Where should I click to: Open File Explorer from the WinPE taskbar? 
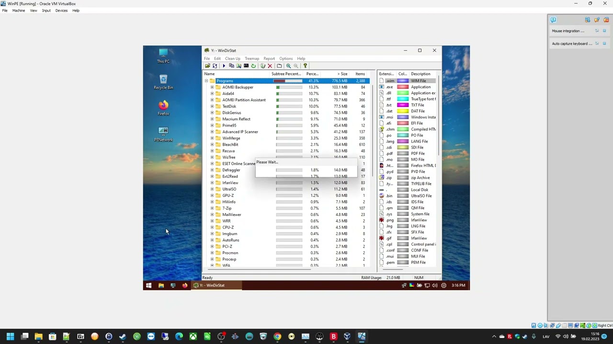(161, 285)
